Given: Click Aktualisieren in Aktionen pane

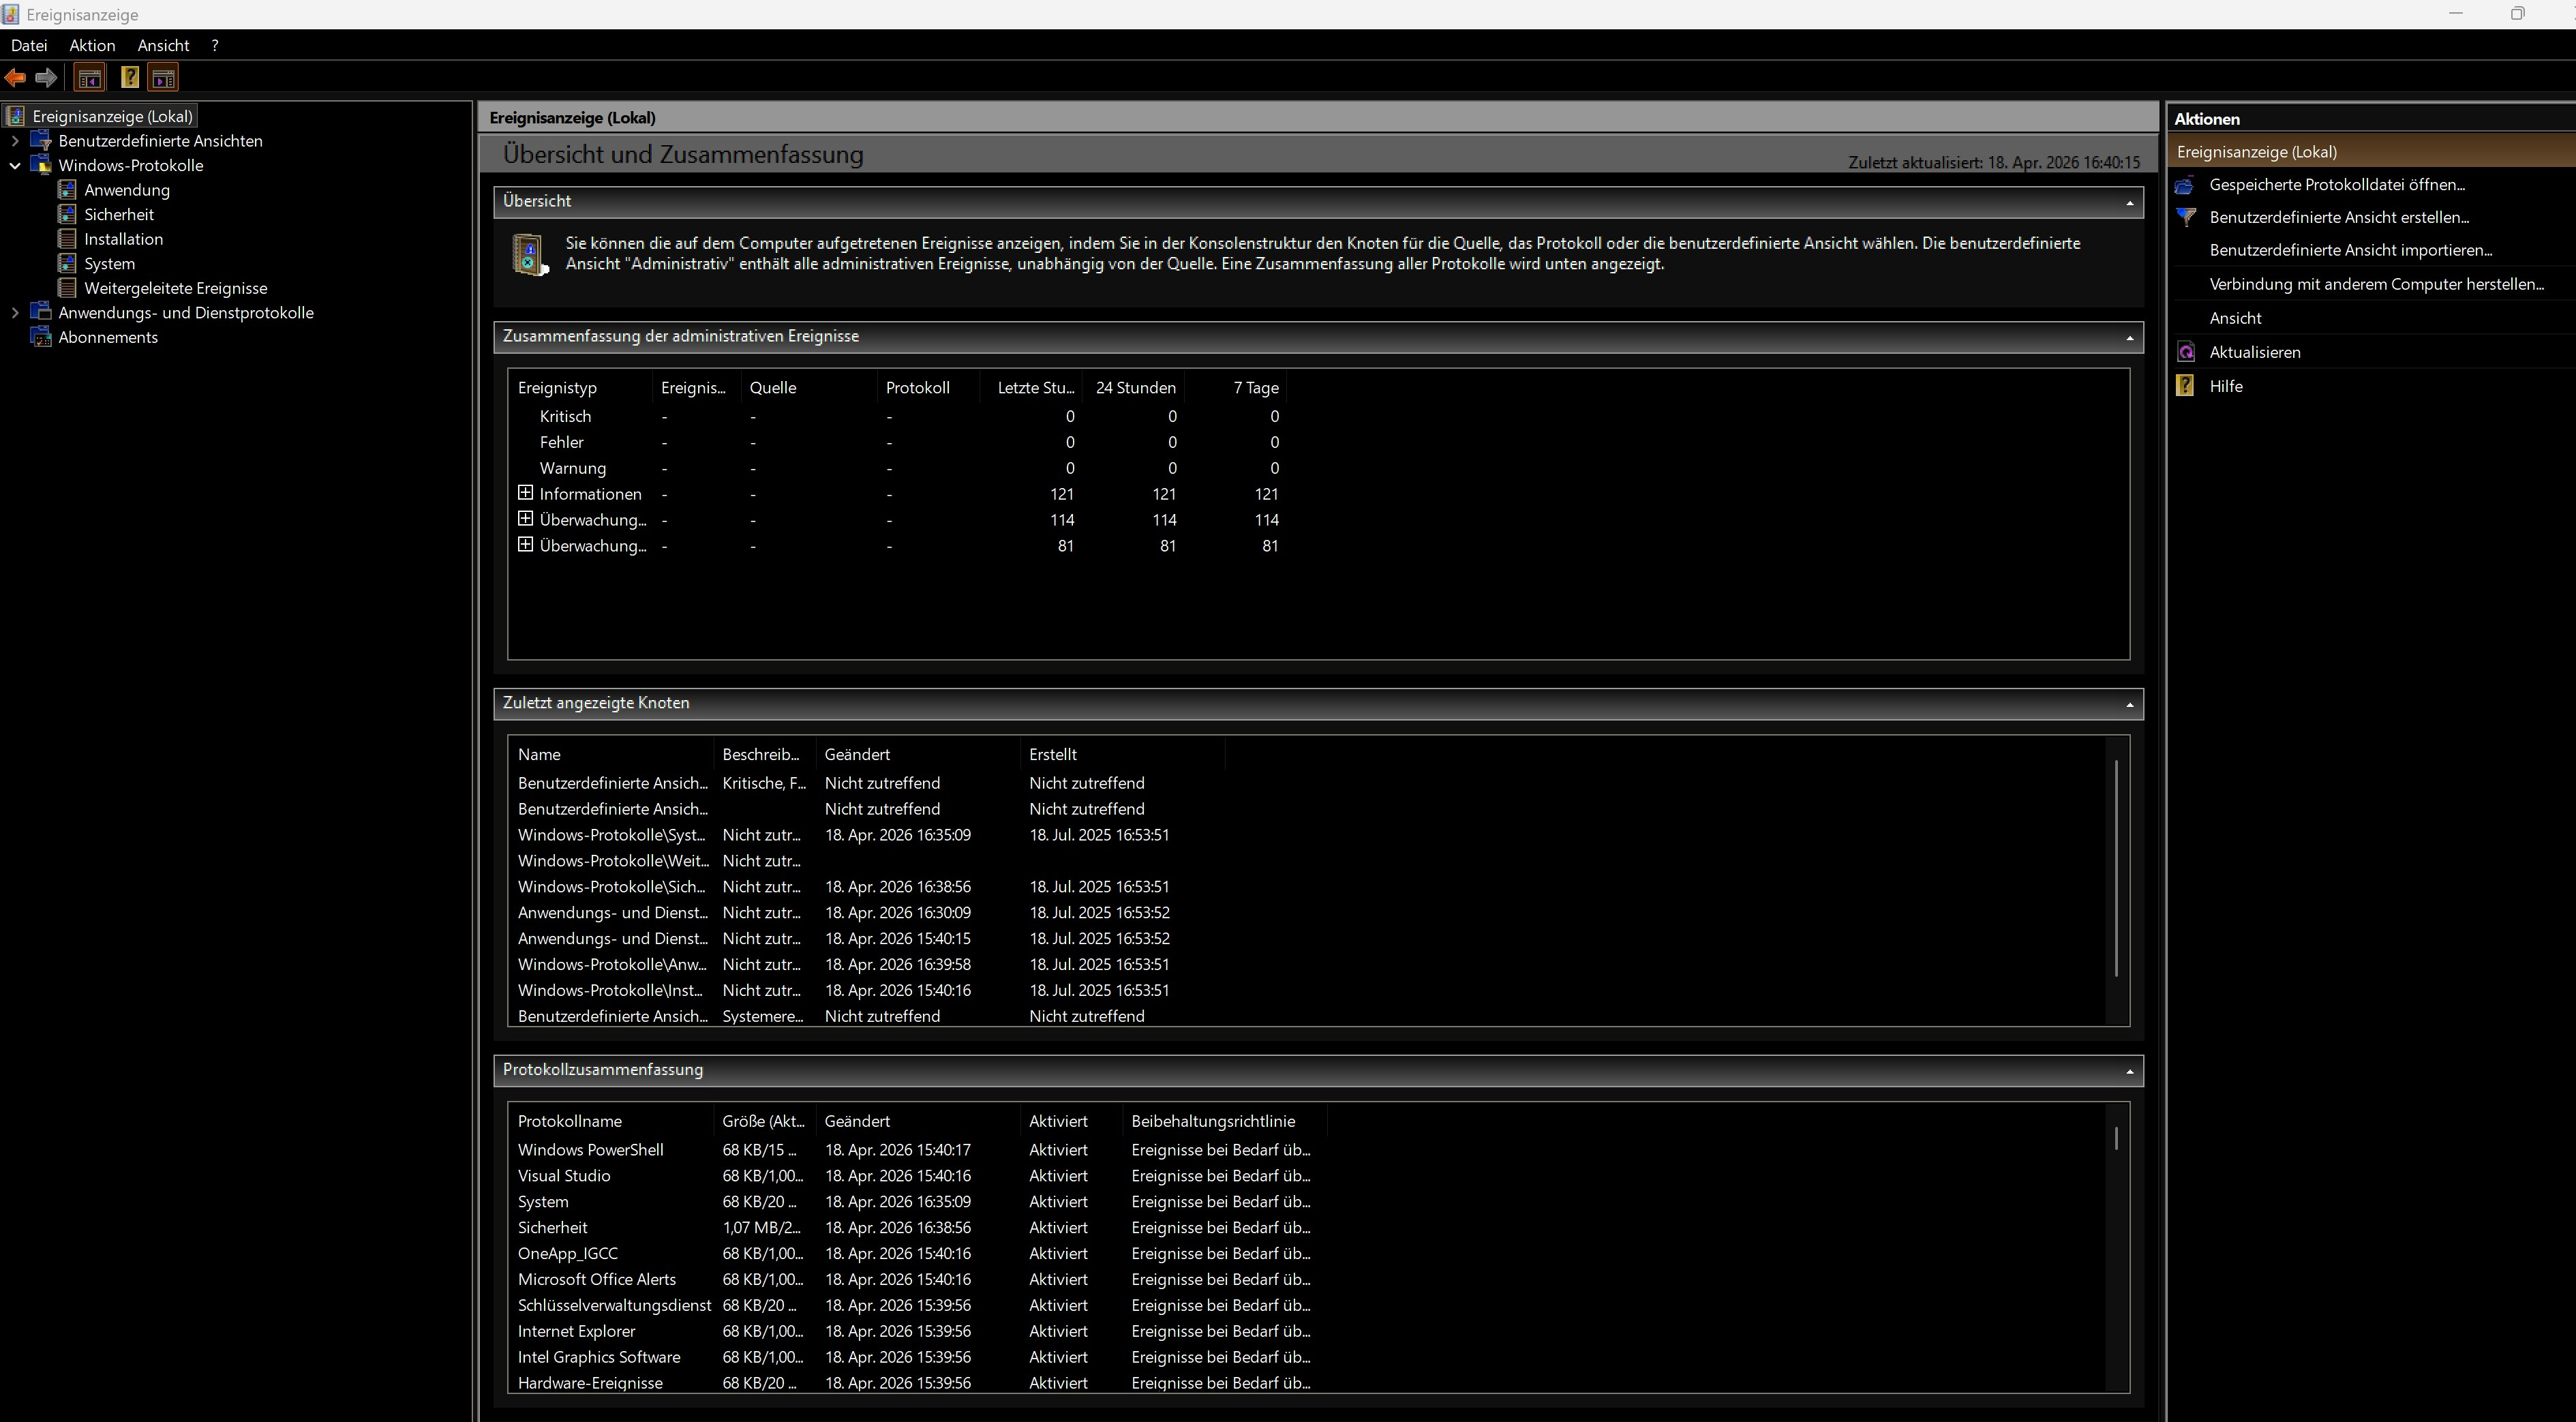Looking at the screenshot, I should (2255, 352).
